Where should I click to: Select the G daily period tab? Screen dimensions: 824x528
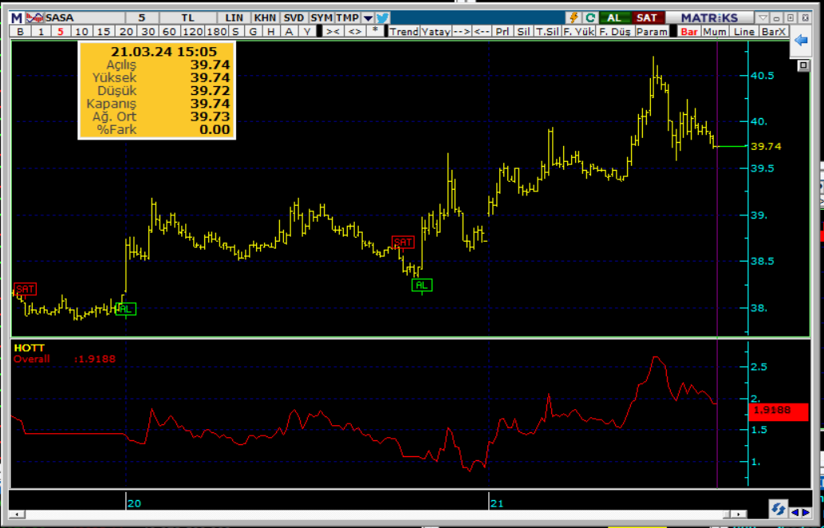tap(253, 31)
